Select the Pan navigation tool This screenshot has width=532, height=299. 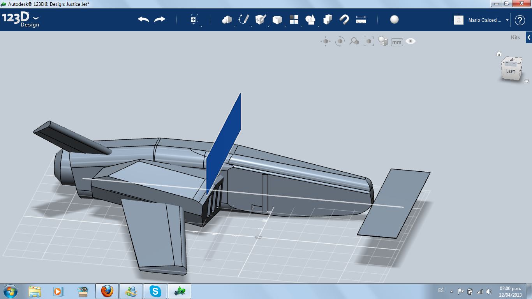[x=326, y=41]
